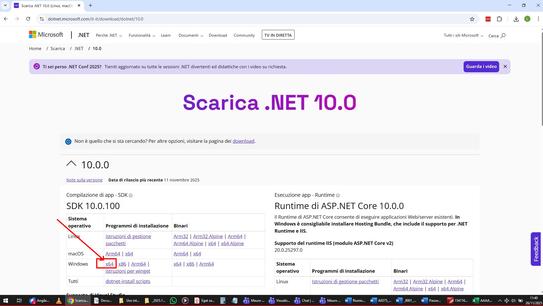Expand the Perché .NET dropdown menu
Viewport: 543px width, 306px height.
tap(109, 36)
